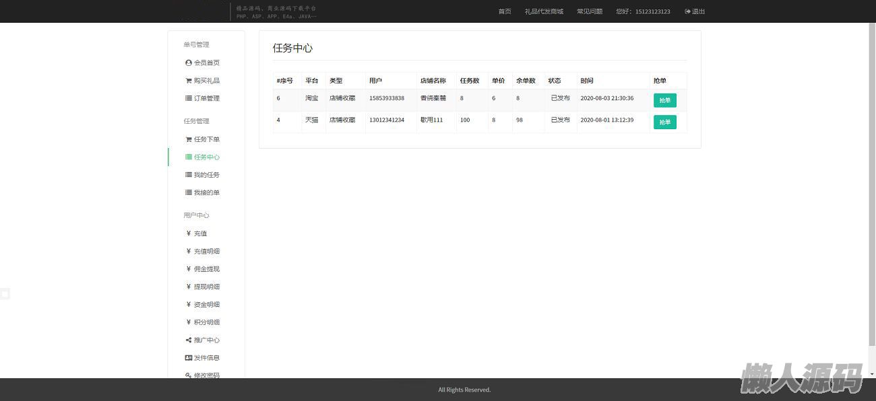Open 充值明细 from the sidebar
The image size is (876, 401).
pos(207,251)
